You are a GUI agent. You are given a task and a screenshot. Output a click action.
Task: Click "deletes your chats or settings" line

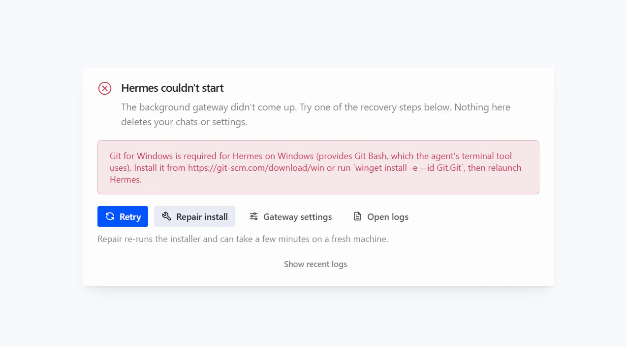pyautogui.click(x=184, y=122)
